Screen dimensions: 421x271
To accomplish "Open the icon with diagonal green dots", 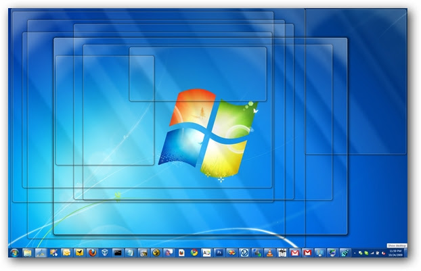I will (345, 253).
